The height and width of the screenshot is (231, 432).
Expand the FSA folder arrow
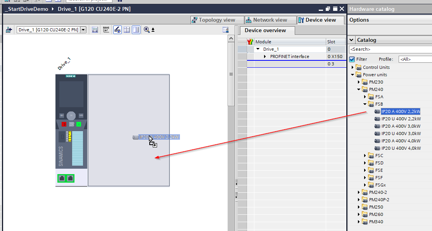click(365, 97)
